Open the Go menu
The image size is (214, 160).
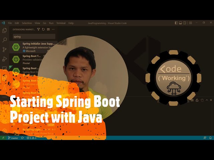(x=44, y=23)
